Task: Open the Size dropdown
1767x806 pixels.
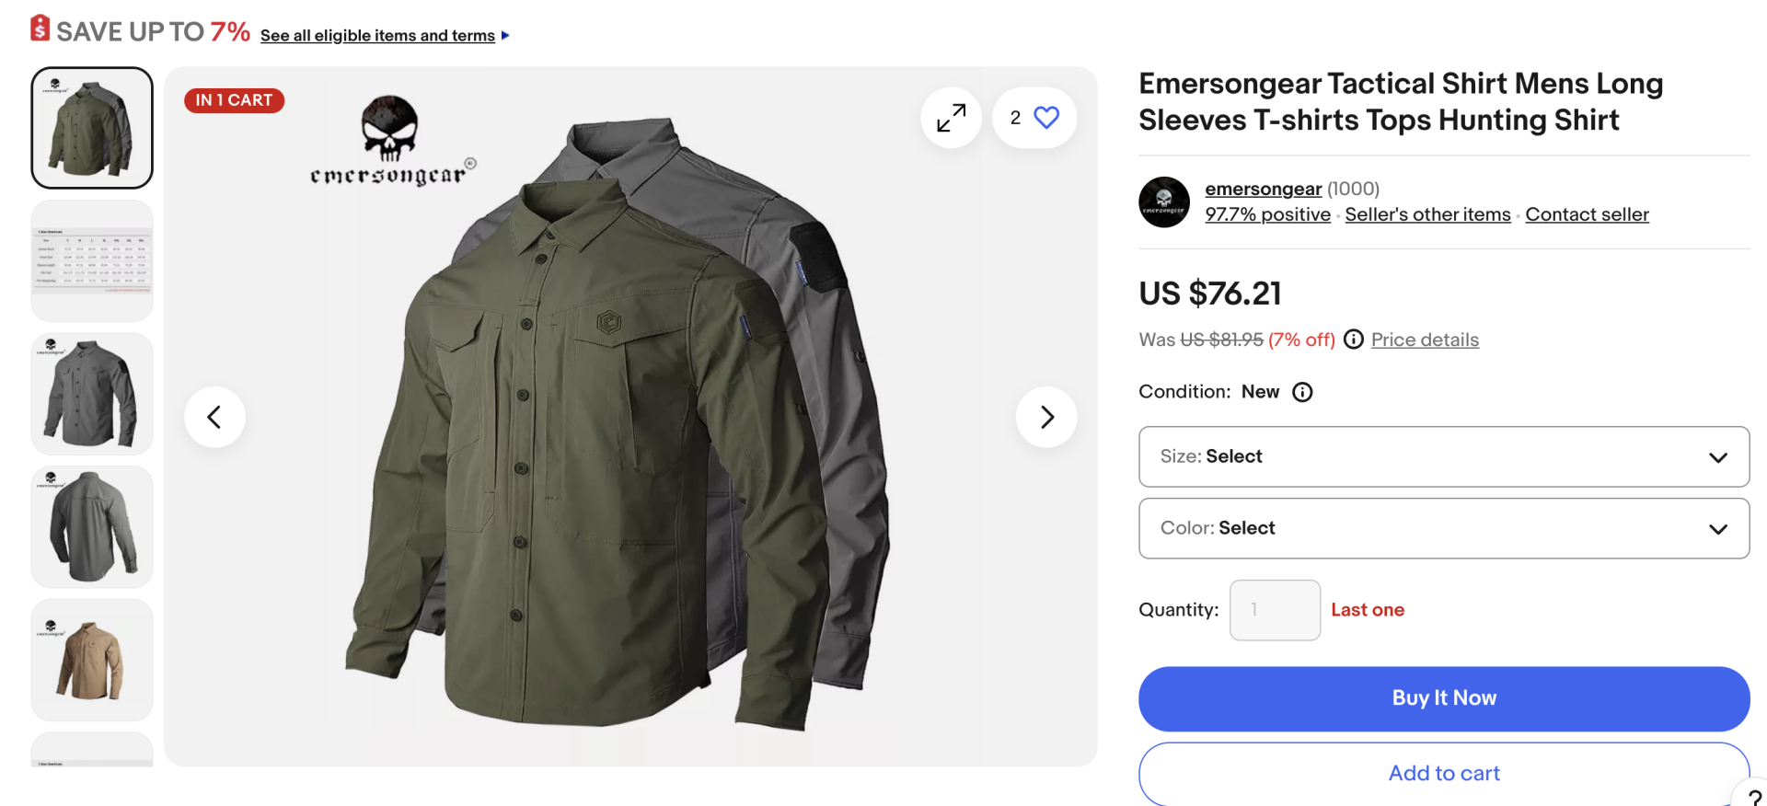Action: coord(1444,456)
